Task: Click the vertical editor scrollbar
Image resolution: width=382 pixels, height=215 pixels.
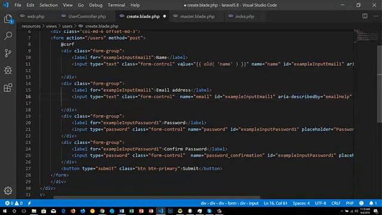Action: click(x=380, y=84)
